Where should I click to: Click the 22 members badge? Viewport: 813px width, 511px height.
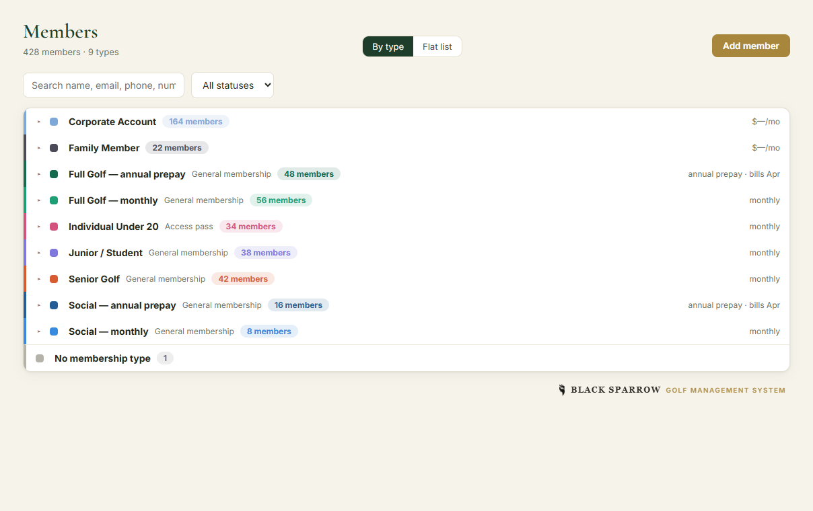click(177, 148)
